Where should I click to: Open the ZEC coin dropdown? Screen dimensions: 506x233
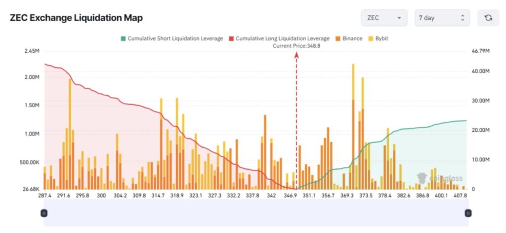(x=384, y=18)
